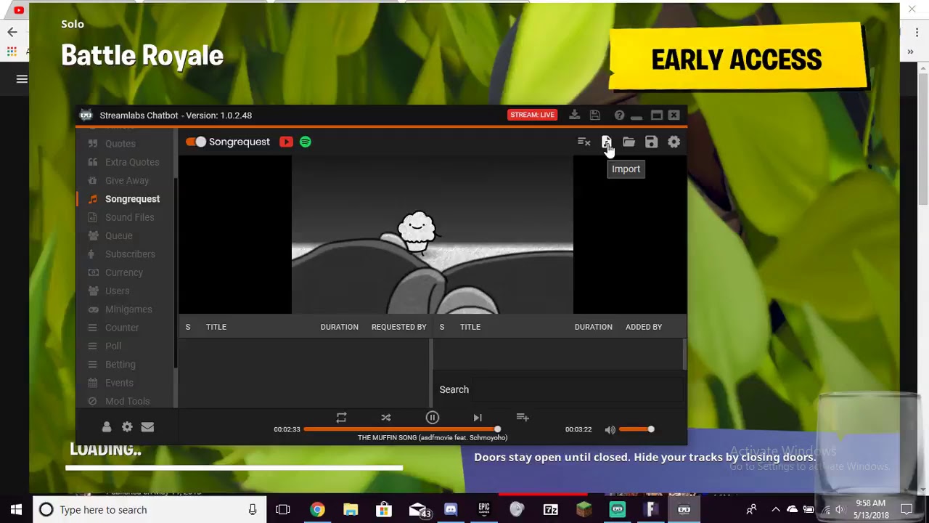Open Discord from the taskbar
The image size is (929, 523).
point(451,510)
